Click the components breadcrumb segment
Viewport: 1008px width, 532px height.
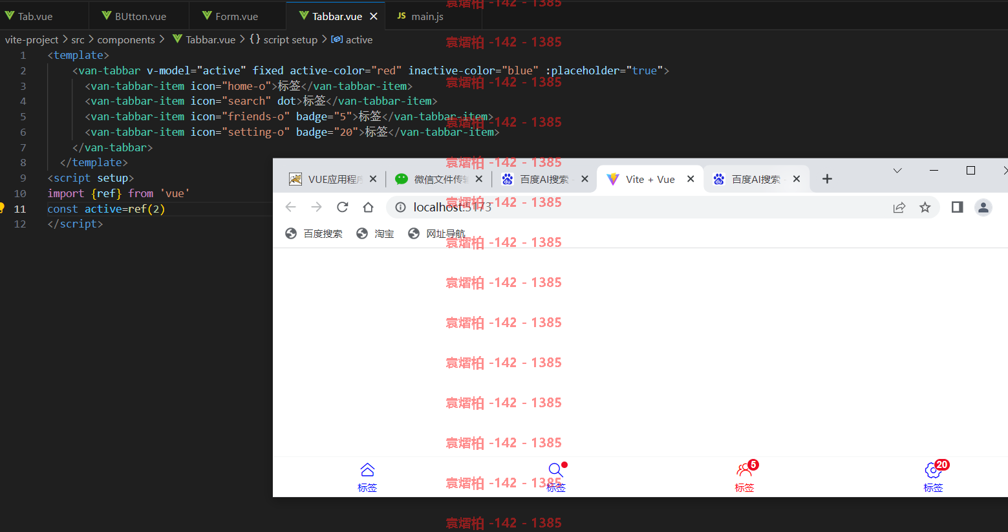click(x=126, y=39)
